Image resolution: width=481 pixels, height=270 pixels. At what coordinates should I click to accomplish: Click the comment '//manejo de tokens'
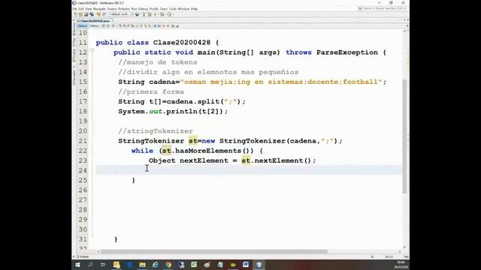pyautogui.click(x=158, y=62)
